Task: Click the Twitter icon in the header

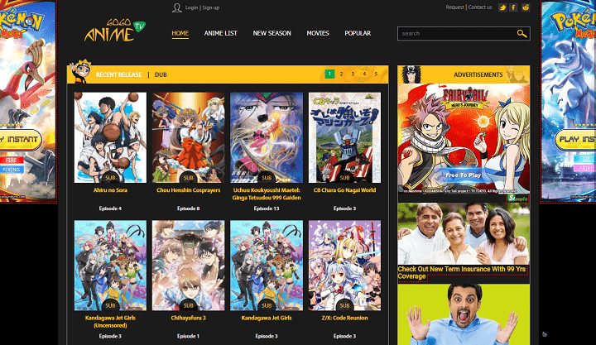Action: click(502, 7)
